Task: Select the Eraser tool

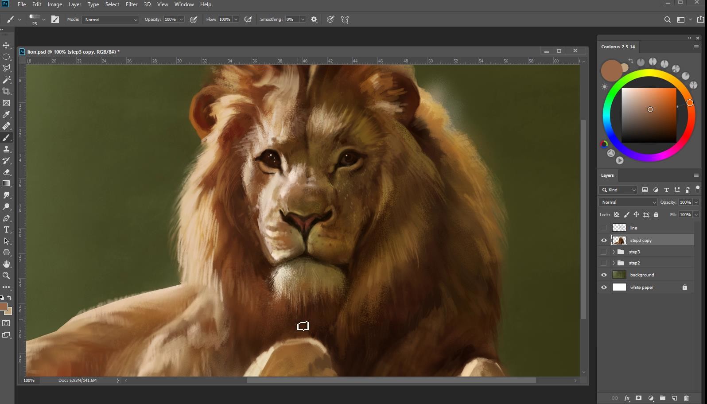Action: [x=6, y=172]
